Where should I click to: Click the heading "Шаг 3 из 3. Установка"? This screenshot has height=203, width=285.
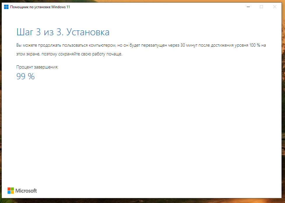pyautogui.click(x=63, y=32)
